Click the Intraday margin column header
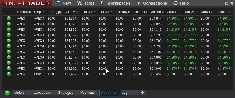 pyautogui.click(x=122, y=12)
